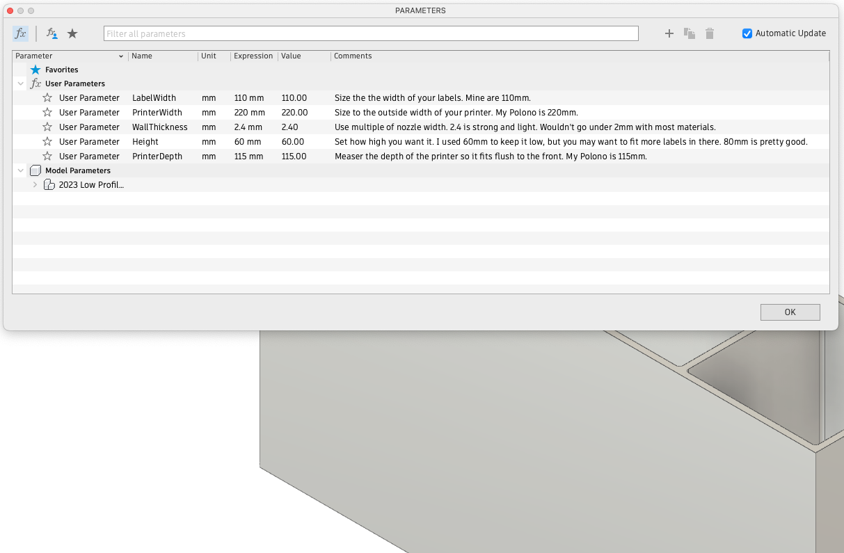Show only user parameters filter icon
844x553 pixels.
click(x=52, y=33)
